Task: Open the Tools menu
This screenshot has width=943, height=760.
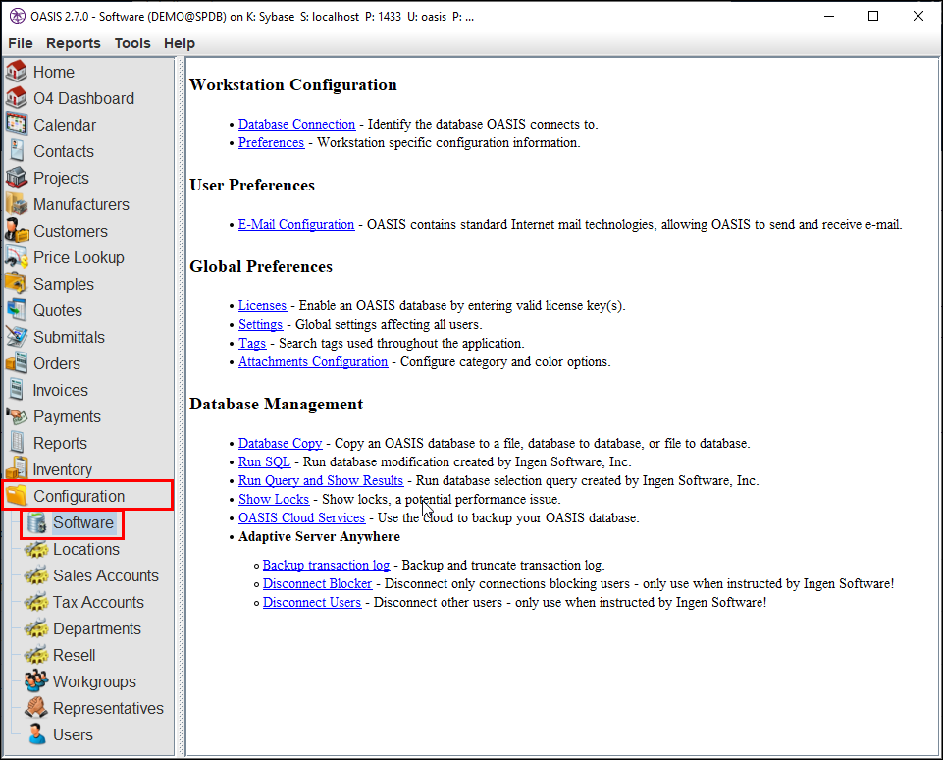Action: [x=132, y=43]
